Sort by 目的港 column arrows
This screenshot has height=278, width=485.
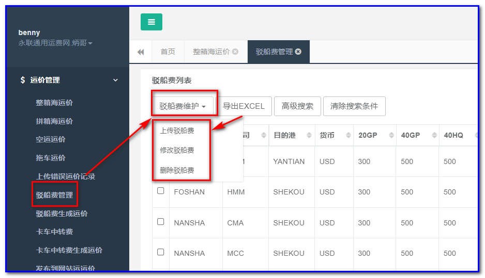pyautogui.click(x=309, y=135)
